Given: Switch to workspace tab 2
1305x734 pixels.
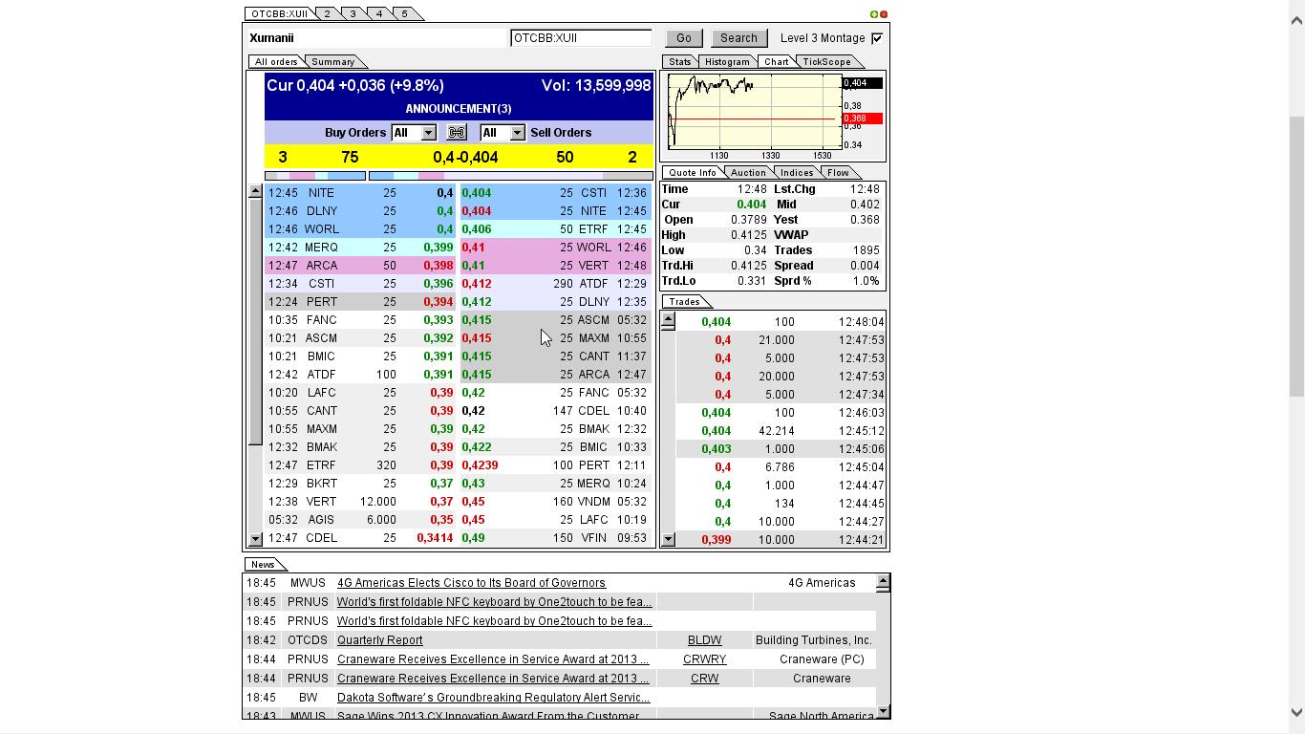Looking at the screenshot, I should pos(328,14).
